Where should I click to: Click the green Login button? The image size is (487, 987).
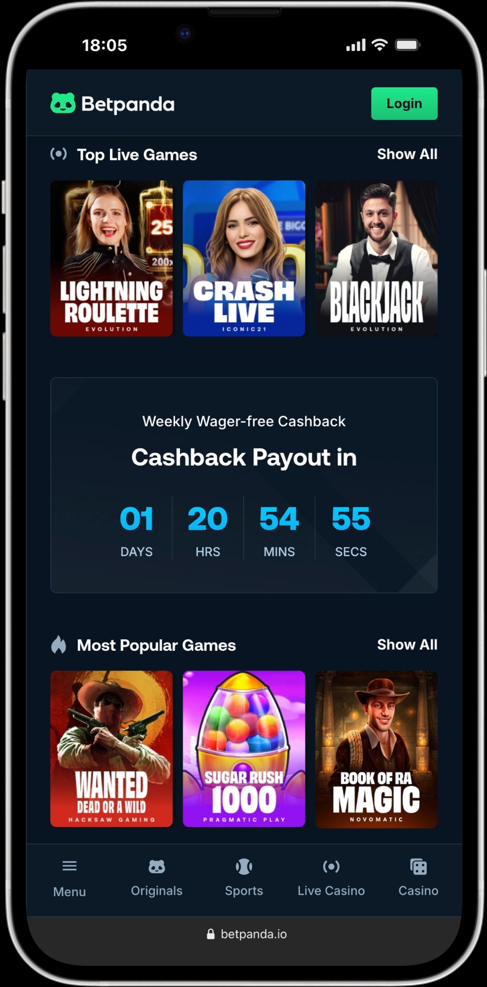pyautogui.click(x=404, y=103)
